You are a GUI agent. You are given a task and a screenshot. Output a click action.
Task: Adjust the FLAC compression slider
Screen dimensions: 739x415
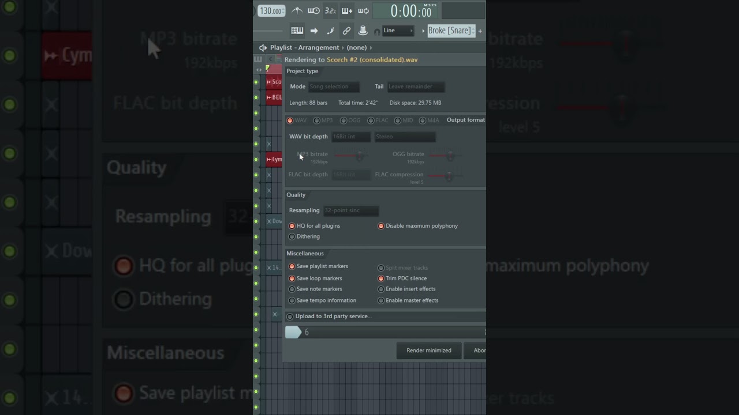[446, 176]
